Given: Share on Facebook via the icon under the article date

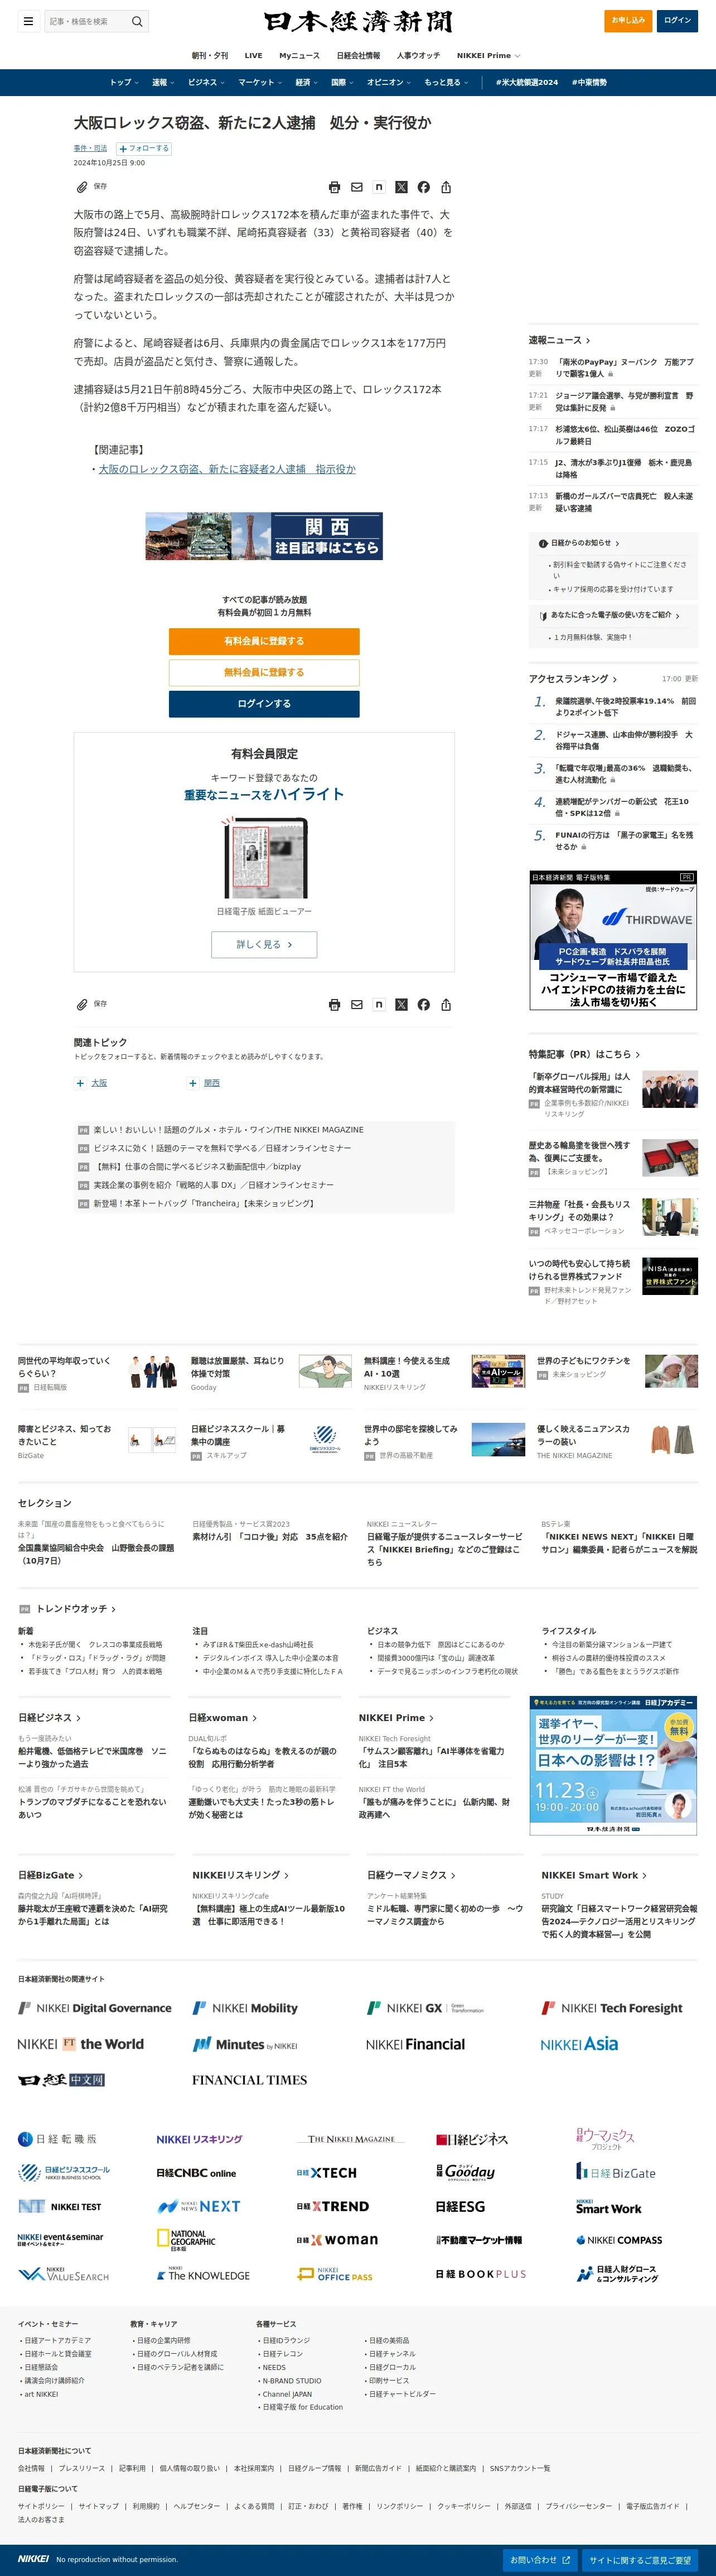Looking at the screenshot, I should coord(423,187).
